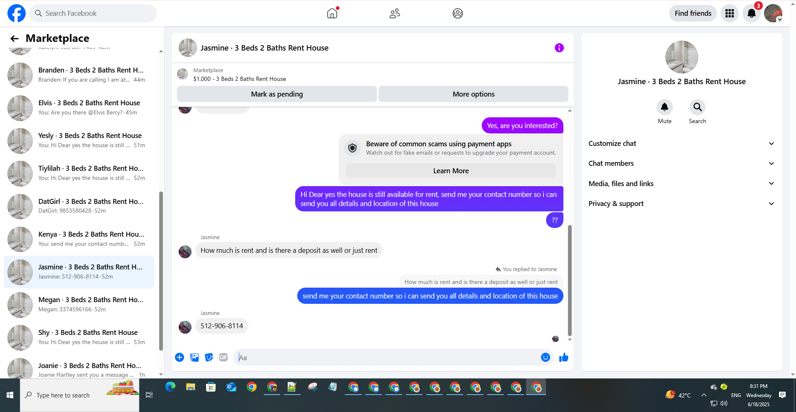Open the GIF picker

tap(223, 357)
